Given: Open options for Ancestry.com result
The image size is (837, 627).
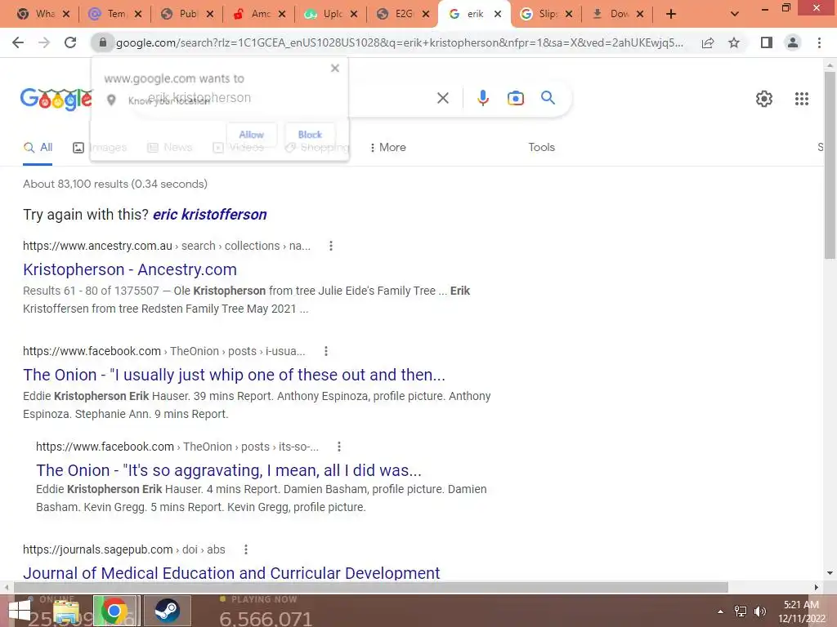Looking at the screenshot, I should (331, 246).
